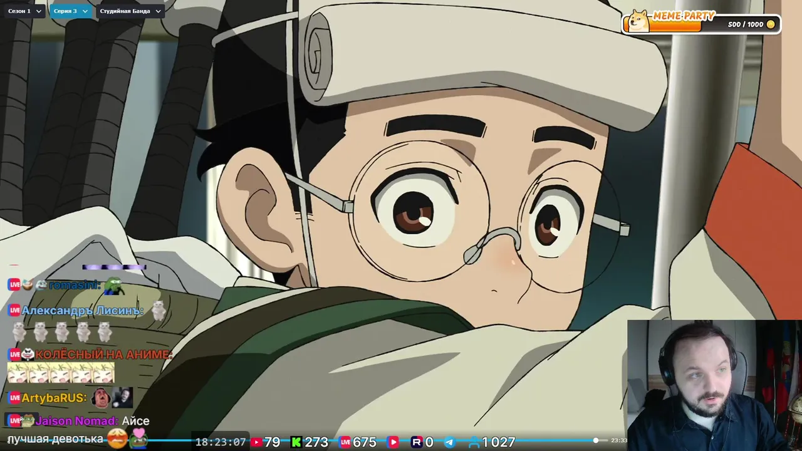Viewport: 802px width, 451px height.
Task: Click the frog avatar before Jaison Nomad
Action: [28, 420]
